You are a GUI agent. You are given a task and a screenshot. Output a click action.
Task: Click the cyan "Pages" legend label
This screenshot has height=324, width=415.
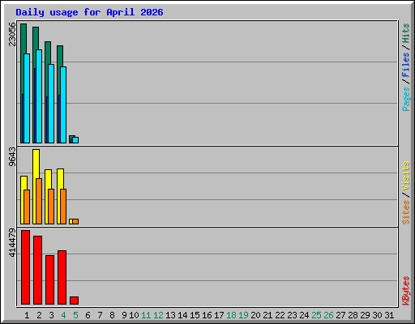tap(406, 99)
